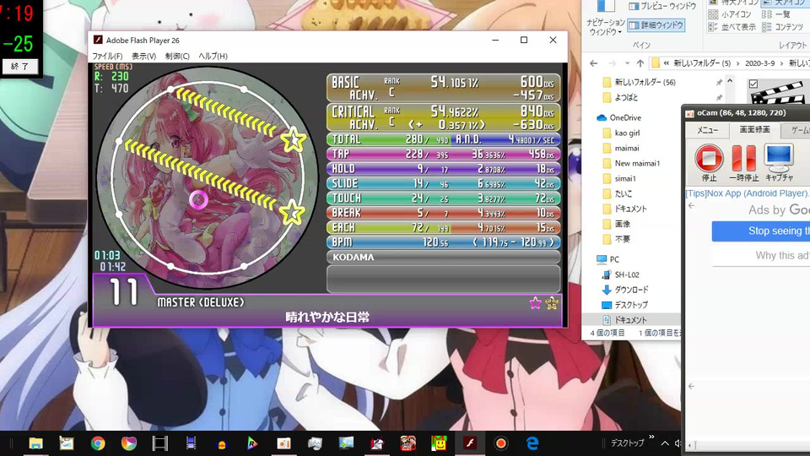The width and height of the screenshot is (810, 456).
Task: Select 小アイコン layout option
Action: point(729,14)
